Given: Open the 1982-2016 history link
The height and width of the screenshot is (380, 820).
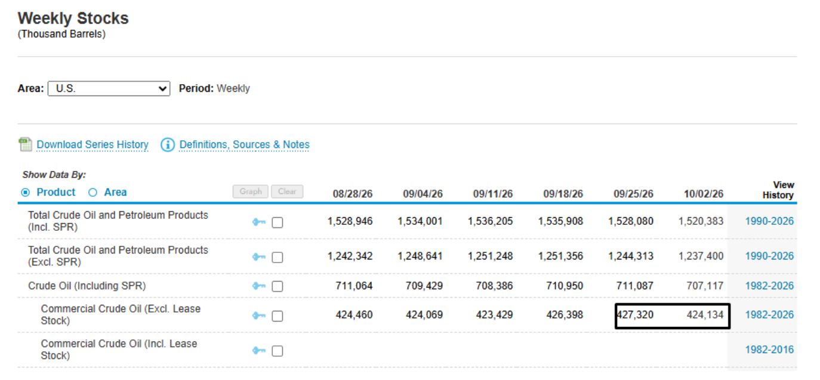Looking at the screenshot, I should [769, 350].
